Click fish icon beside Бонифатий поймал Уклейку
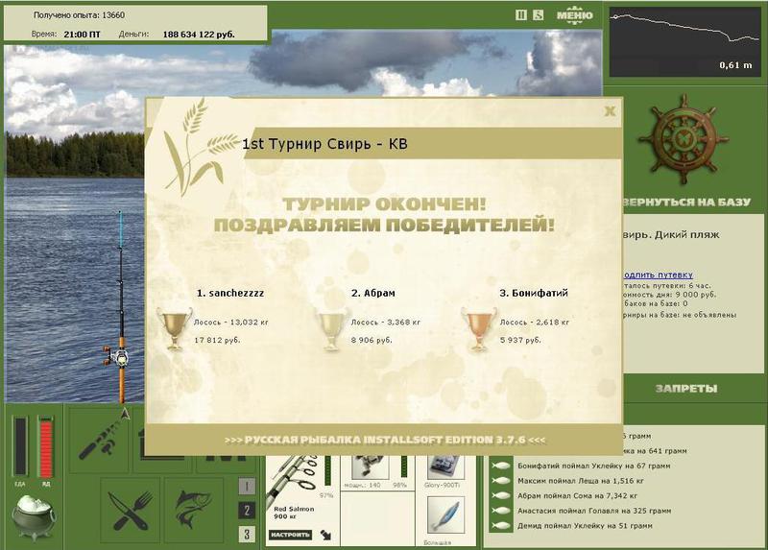Viewport: 768px width, 550px height. (x=500, y=466)
